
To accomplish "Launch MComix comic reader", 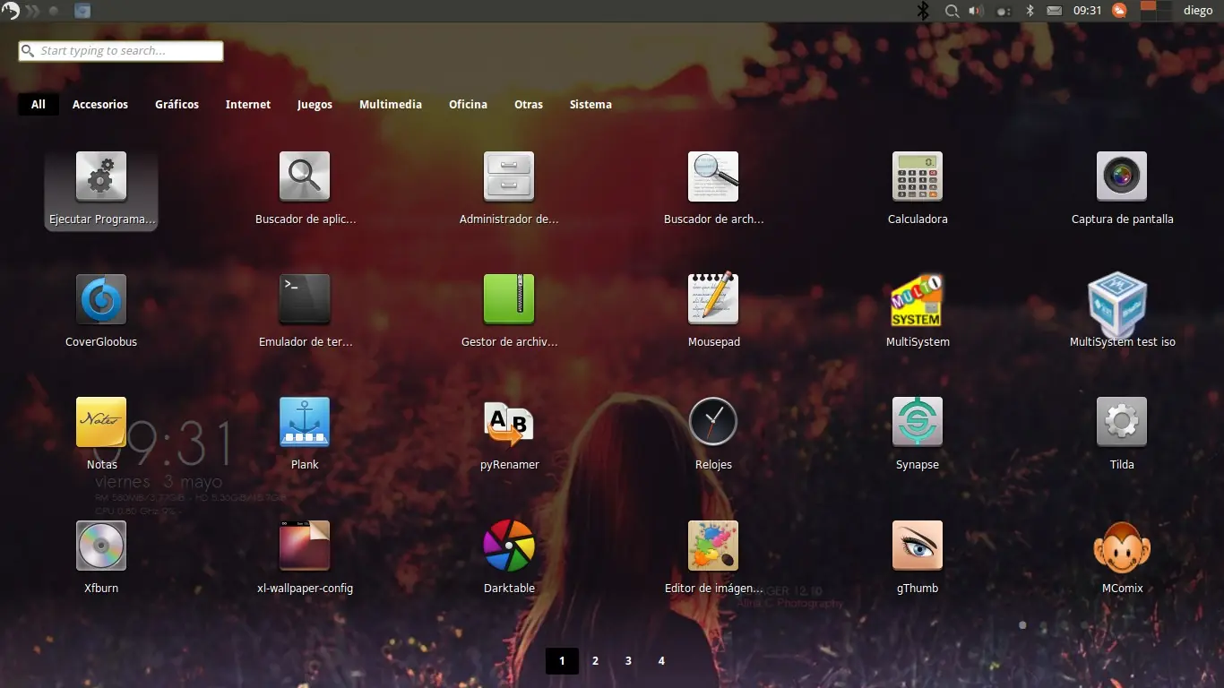I will click(x=1122, y=546).
